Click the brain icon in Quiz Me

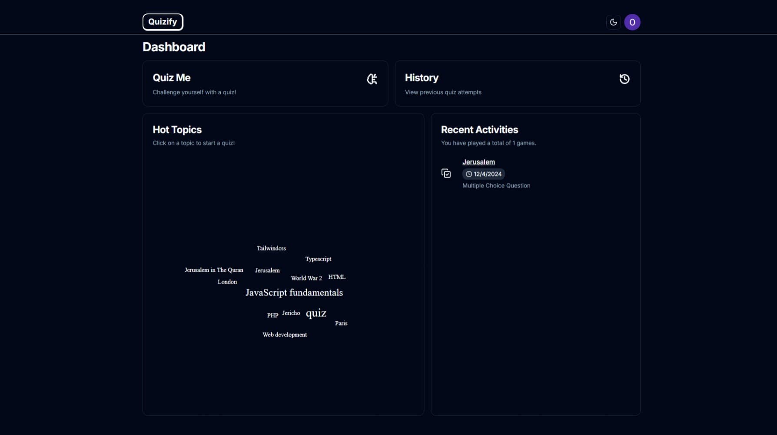372,79
